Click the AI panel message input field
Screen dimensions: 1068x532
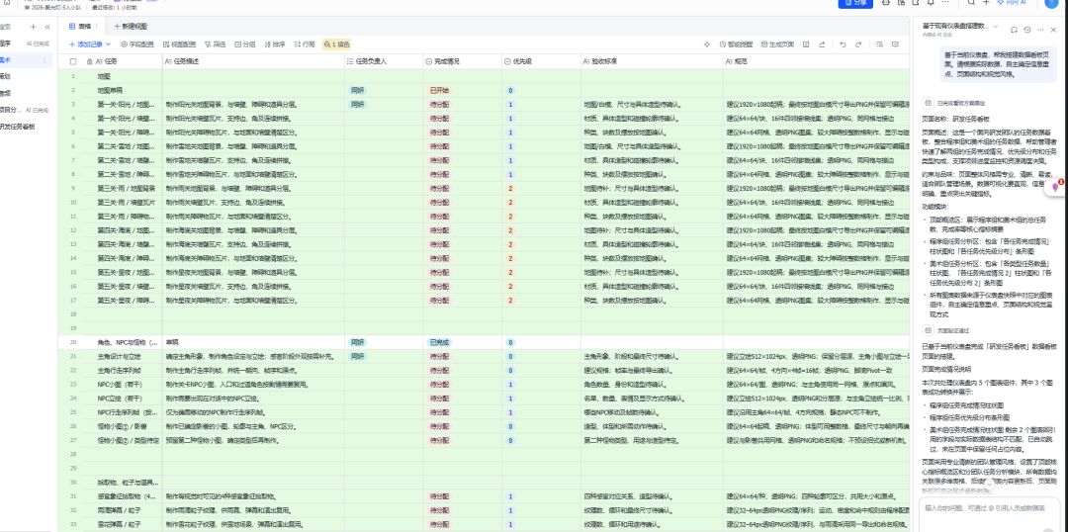(x=990, y=513)
